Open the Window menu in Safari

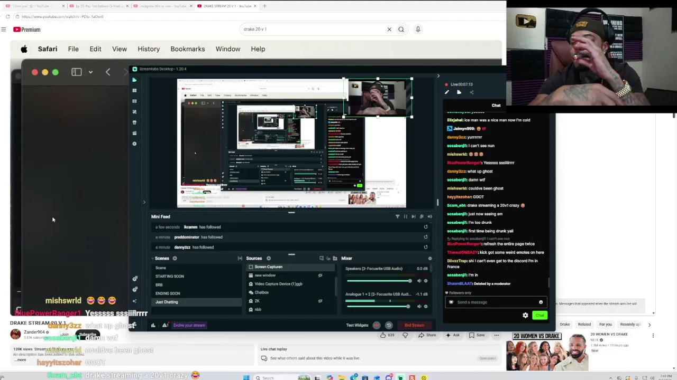tap(228, 49)
